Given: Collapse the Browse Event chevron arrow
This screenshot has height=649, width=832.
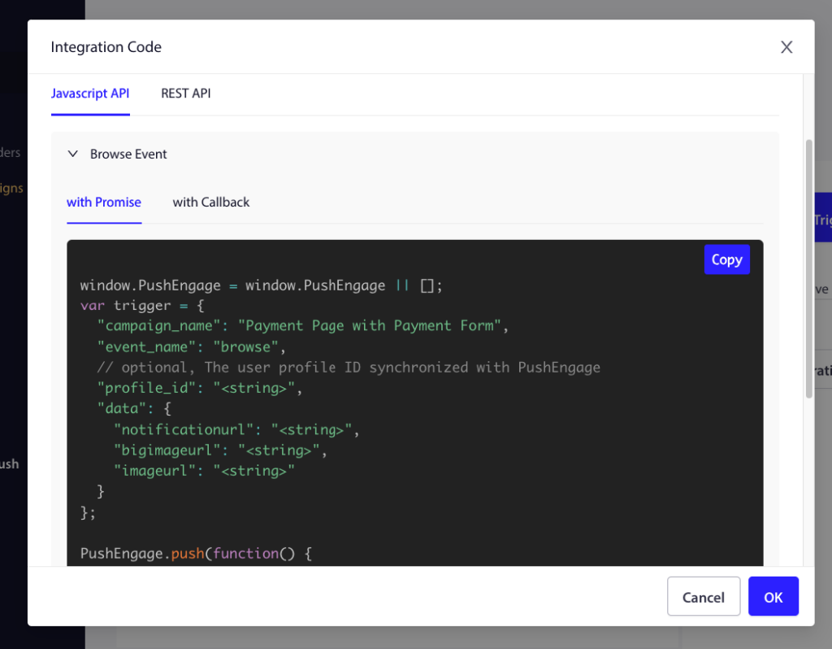Looking at the screenshot, I should pos(73,154).
